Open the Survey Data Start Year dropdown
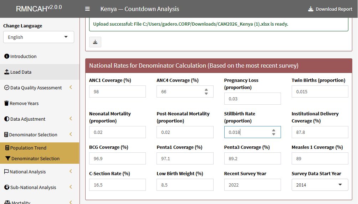 tap(320, 185)
